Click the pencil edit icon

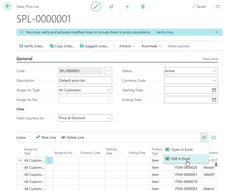[96, 7]
